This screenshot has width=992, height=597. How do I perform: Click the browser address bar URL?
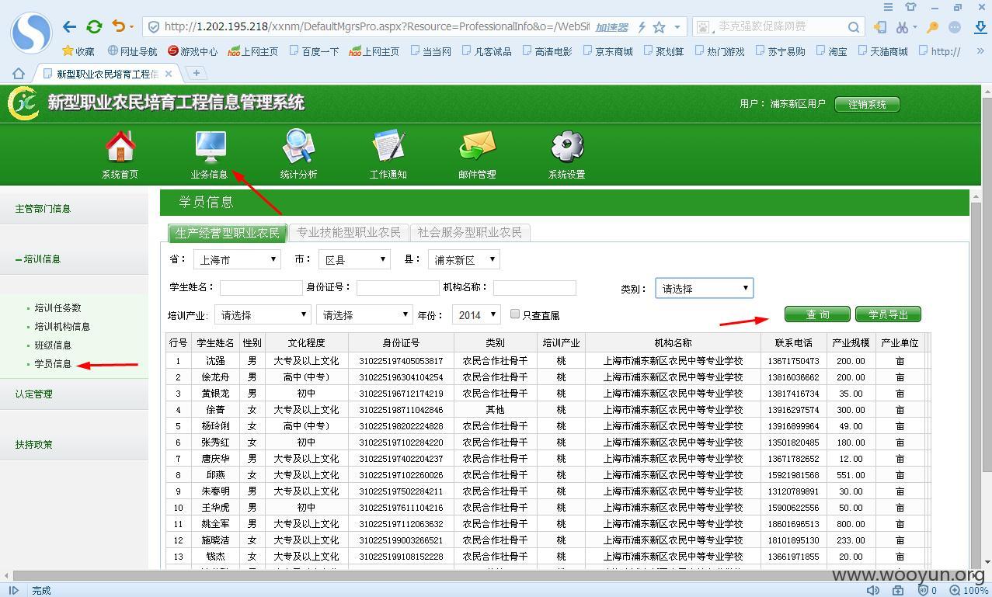coord(377,26)
